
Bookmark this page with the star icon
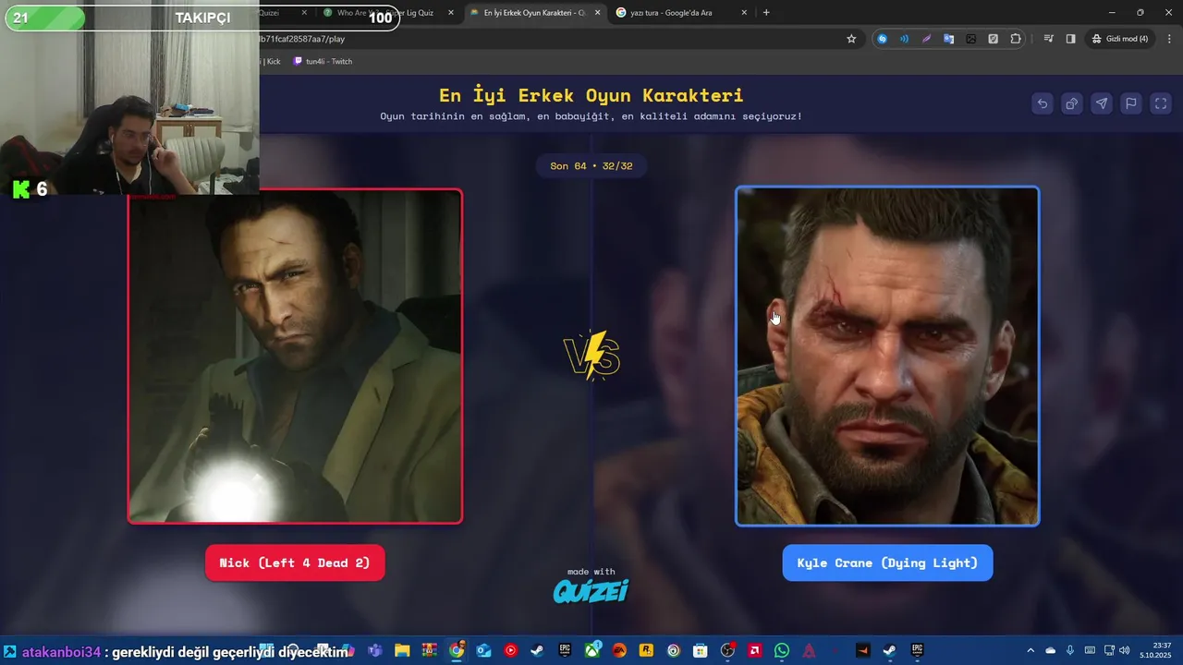click(x=851, y=39)
